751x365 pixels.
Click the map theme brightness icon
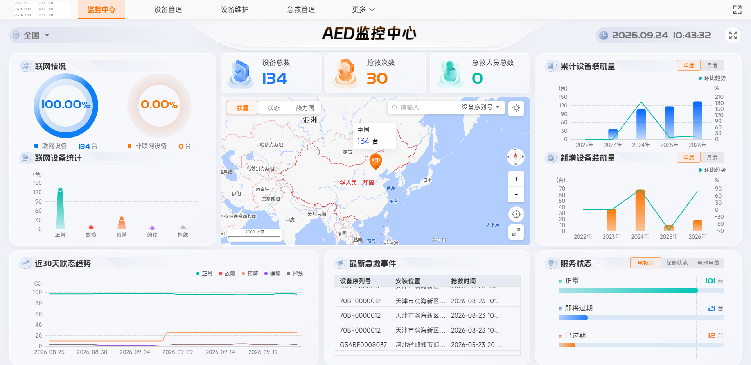516,108
